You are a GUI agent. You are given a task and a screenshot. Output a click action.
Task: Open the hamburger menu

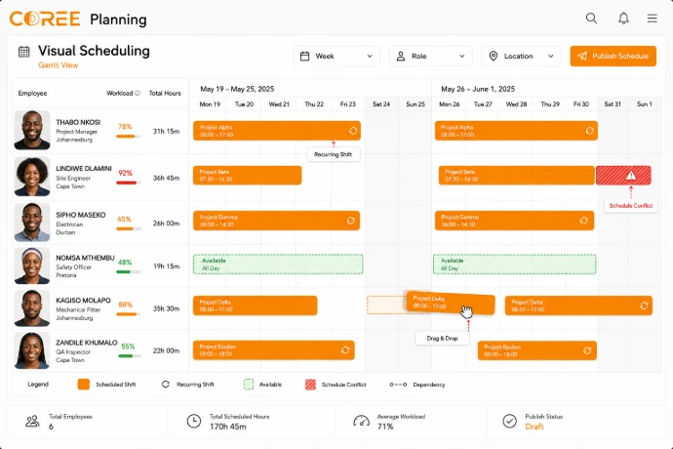point(653,18)
